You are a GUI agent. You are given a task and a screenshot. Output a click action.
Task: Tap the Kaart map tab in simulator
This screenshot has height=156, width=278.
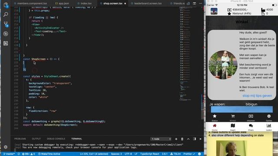pyautogui.click(x=233, y=127)
